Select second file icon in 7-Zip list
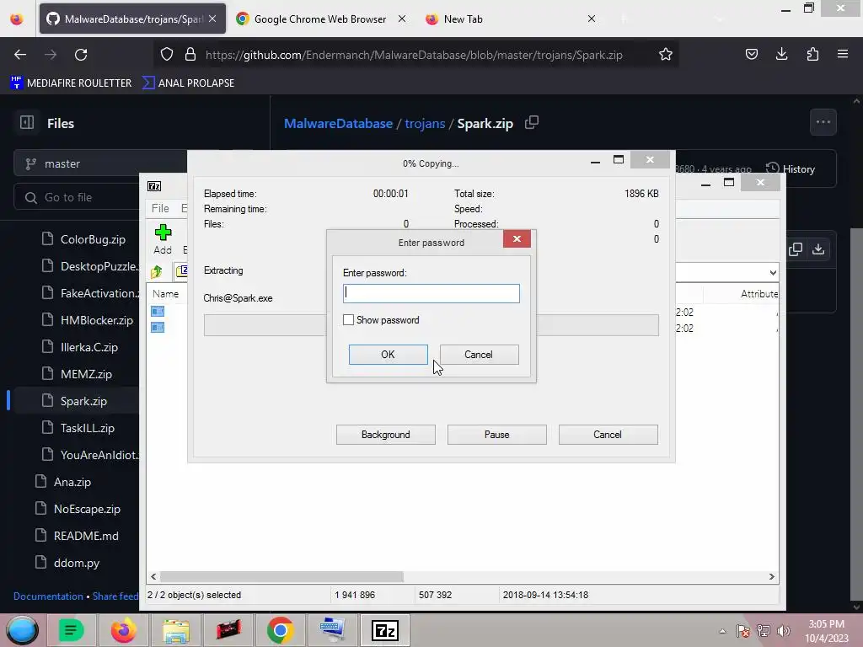Viewport: 863px width, 647px height. click(x=158, y=328)
